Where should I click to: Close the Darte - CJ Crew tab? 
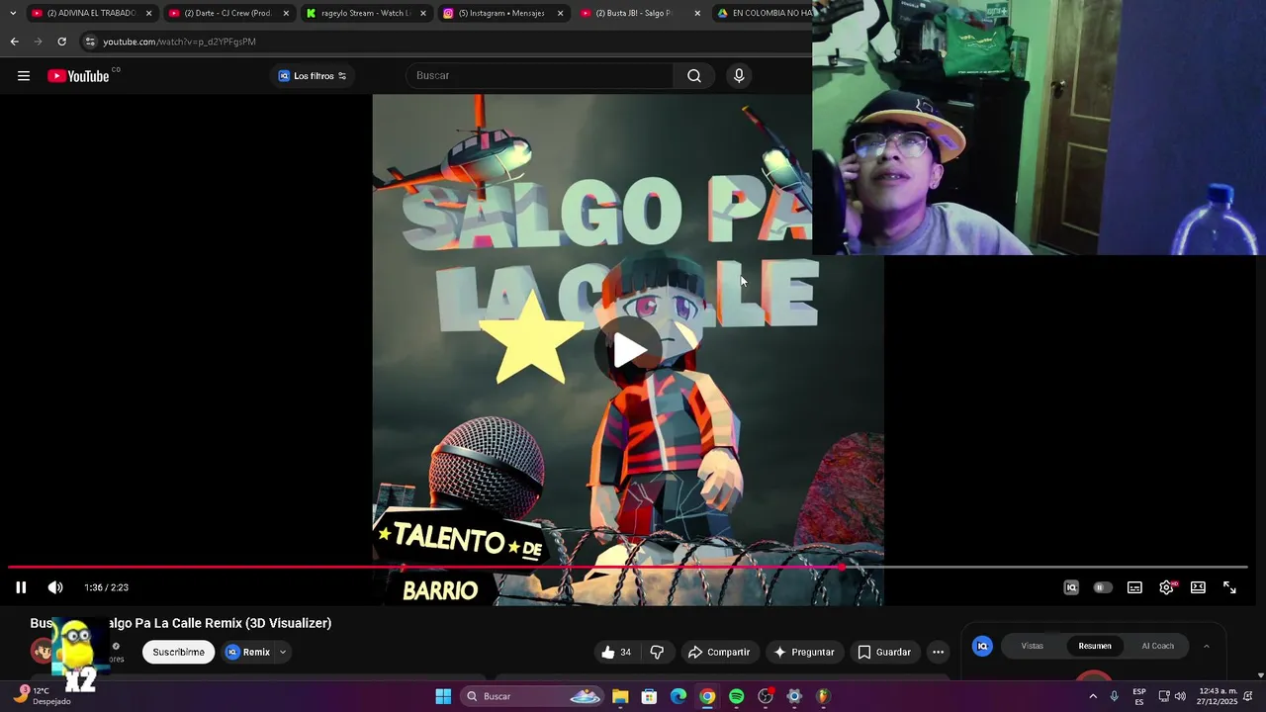point(286,13)
